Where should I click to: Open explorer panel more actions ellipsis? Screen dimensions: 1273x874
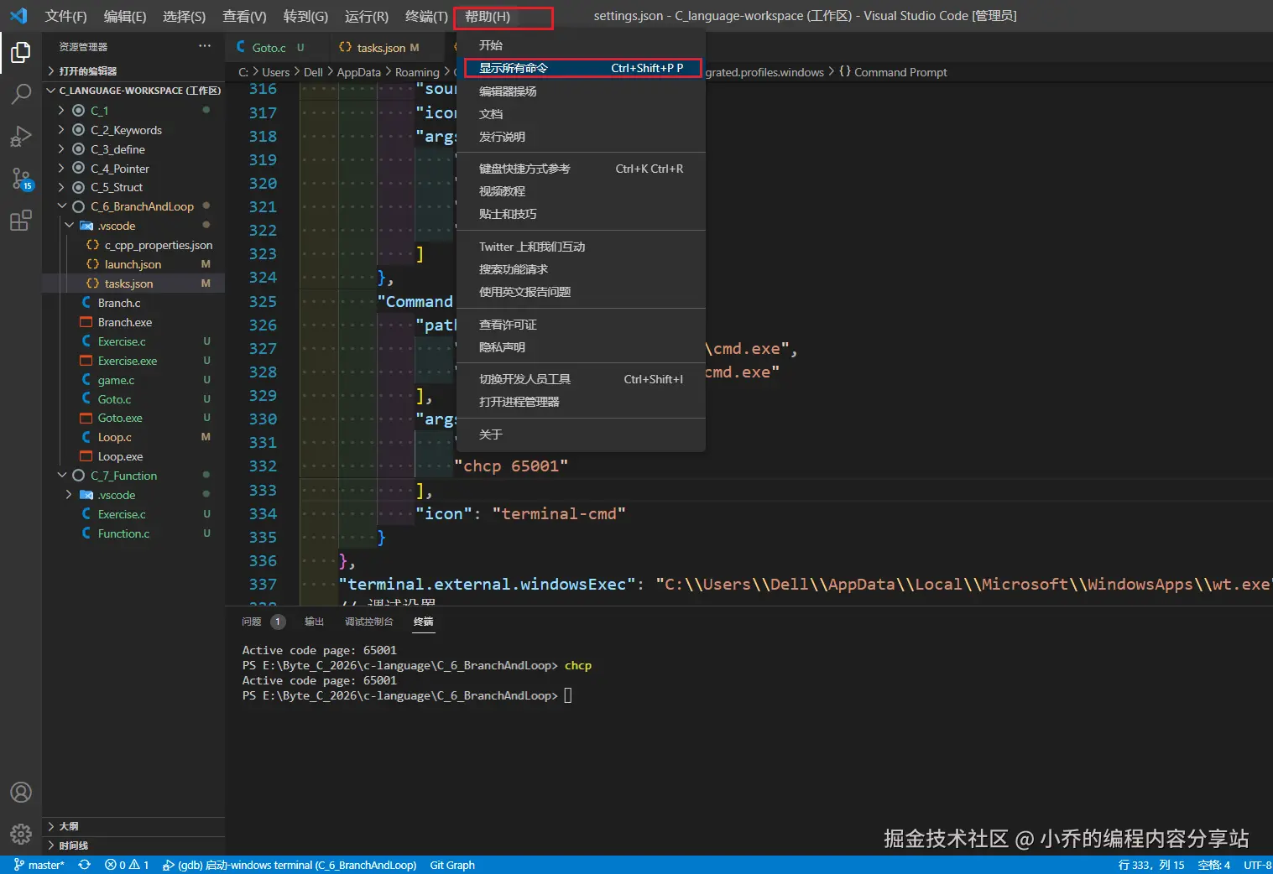[205, 46]
